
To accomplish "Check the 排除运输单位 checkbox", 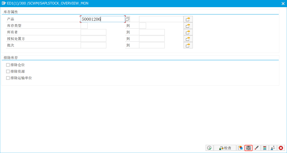I will coord(8,78).
